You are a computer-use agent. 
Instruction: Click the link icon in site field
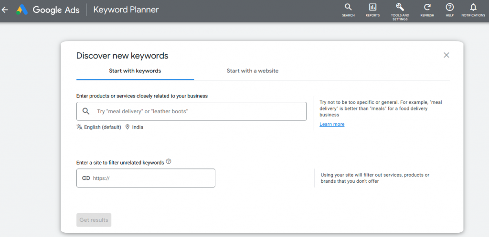(86, 178)
